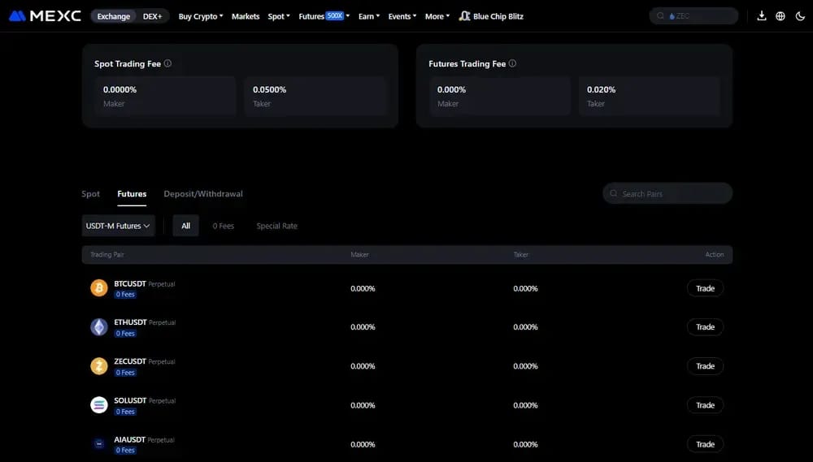Select the Futures tab
The image size is (813, 462).
[132, 194]
